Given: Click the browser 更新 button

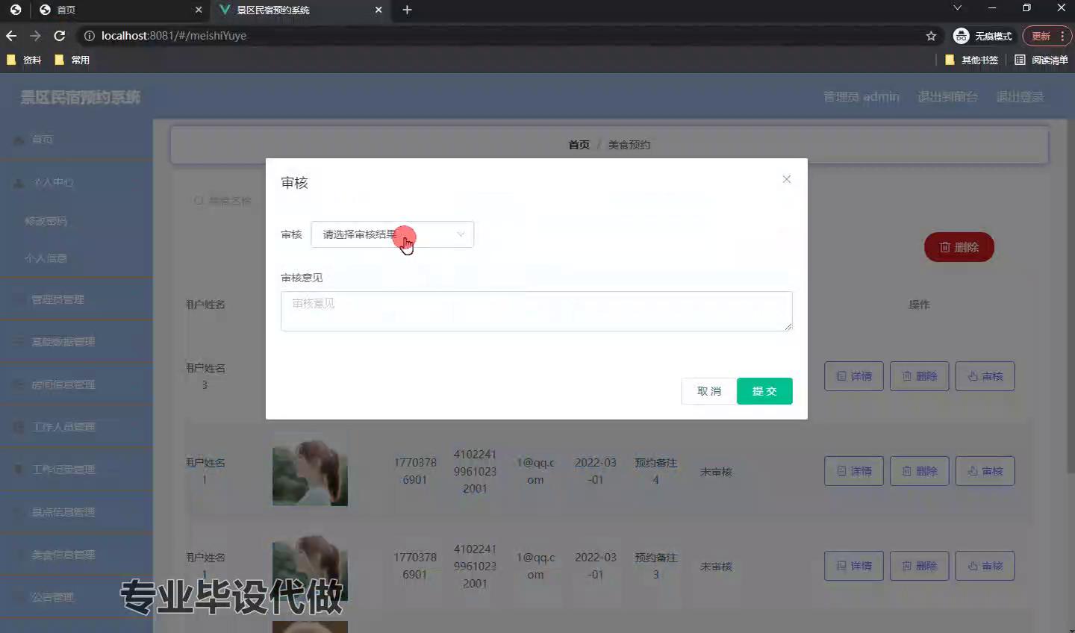Looking at the screenshot, I should coord(1041,36).
